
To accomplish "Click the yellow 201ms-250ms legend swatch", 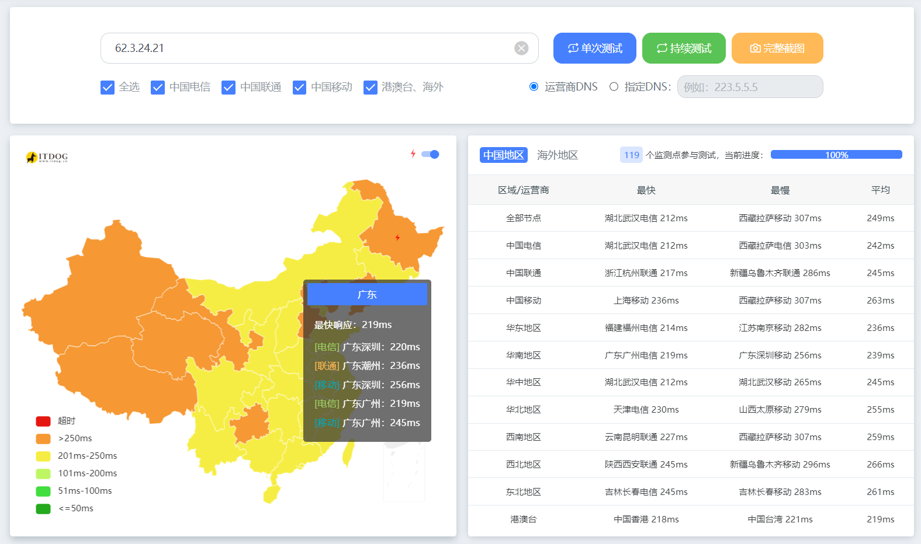I will click(43, 456).
